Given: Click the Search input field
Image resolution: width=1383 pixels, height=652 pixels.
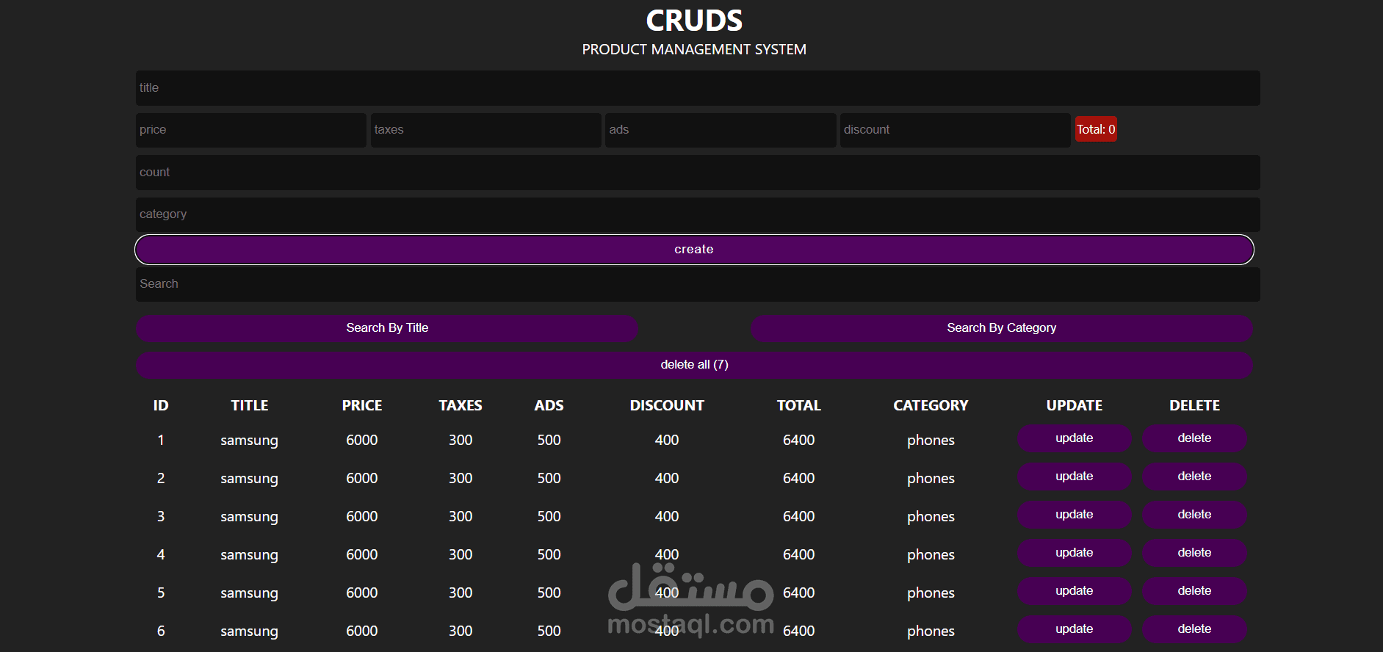Looking at the screenshot, I should [x=698, y=284].
